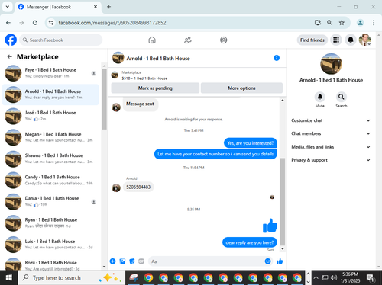Image resolution: width=382 pixels, height=285 pixels.
Task: Mute the Arnold conversation
Action: [320, 97]
